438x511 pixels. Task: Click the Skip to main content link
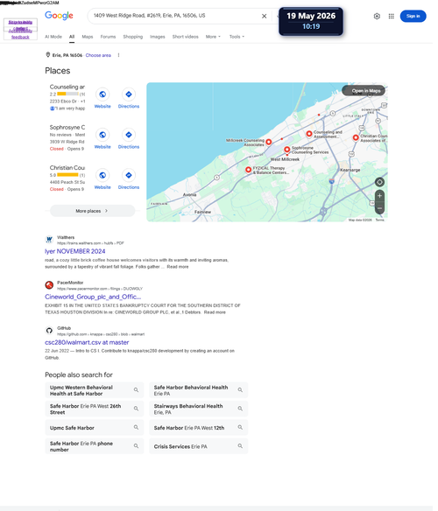(x=20, y=25)
